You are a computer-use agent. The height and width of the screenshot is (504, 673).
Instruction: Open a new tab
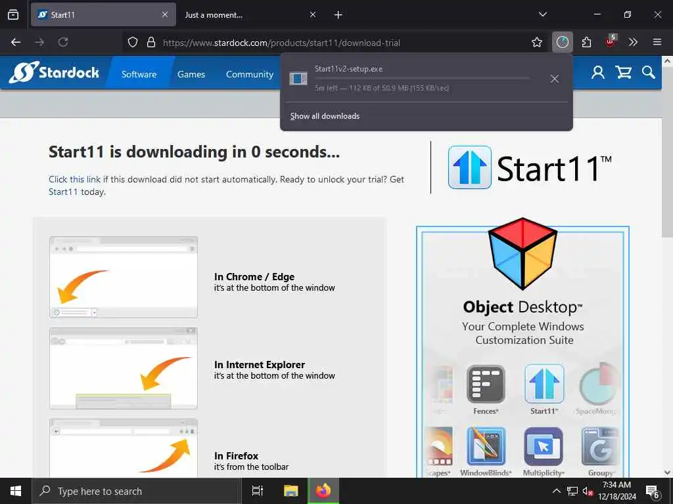click(x=338, y=14)
